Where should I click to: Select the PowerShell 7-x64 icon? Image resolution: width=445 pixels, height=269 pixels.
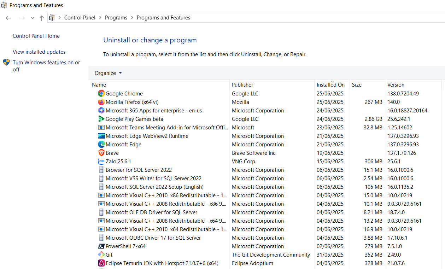pos(101,246)
